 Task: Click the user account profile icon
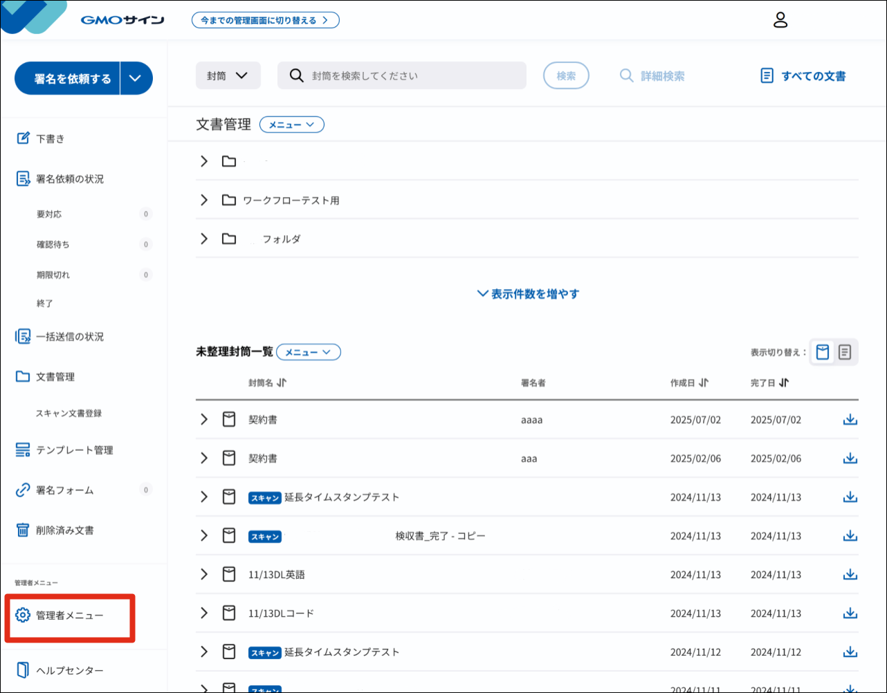tap(780, 20)
